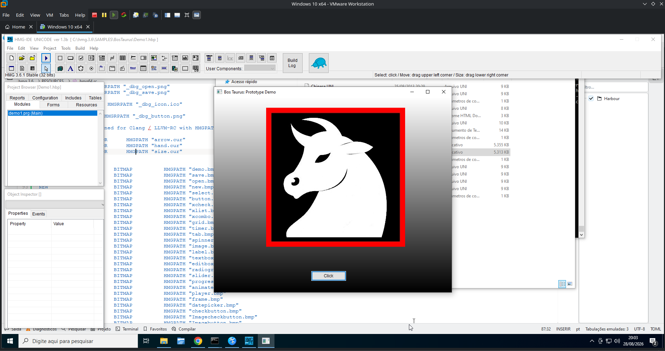The height and width of the screenshot is (351, 665).
Task: Open the Project menu in HMG-IDE
Action: point(50,48)
